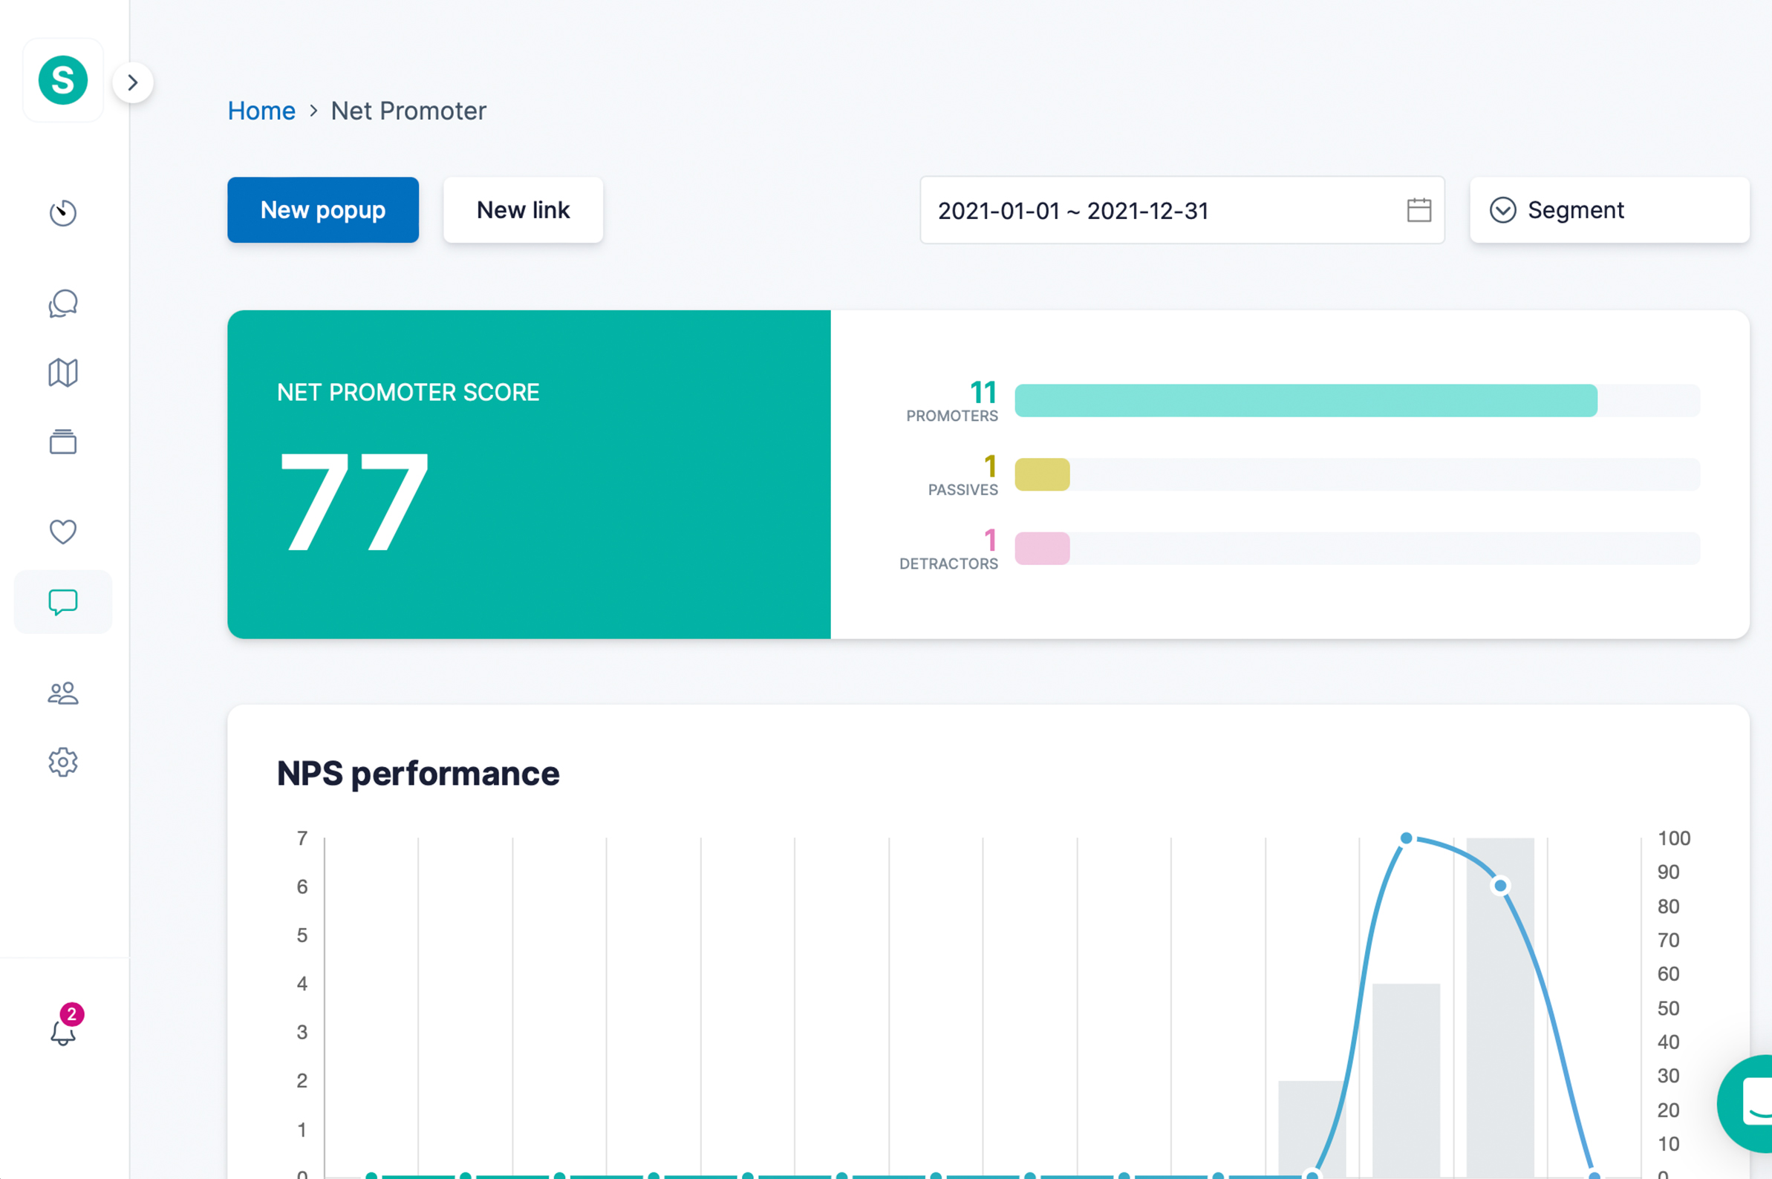Open the Segment dropdown
Image resolution: width=1772 pixels, height=1179 pixels.
coord(1609,210)
